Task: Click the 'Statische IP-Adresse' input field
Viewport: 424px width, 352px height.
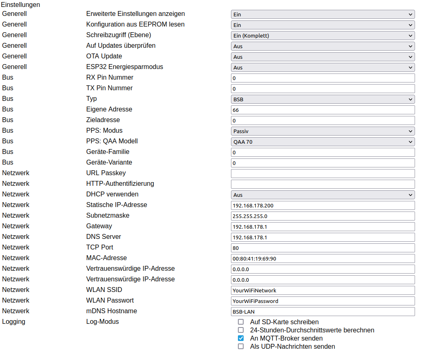Action: (323, 205)
